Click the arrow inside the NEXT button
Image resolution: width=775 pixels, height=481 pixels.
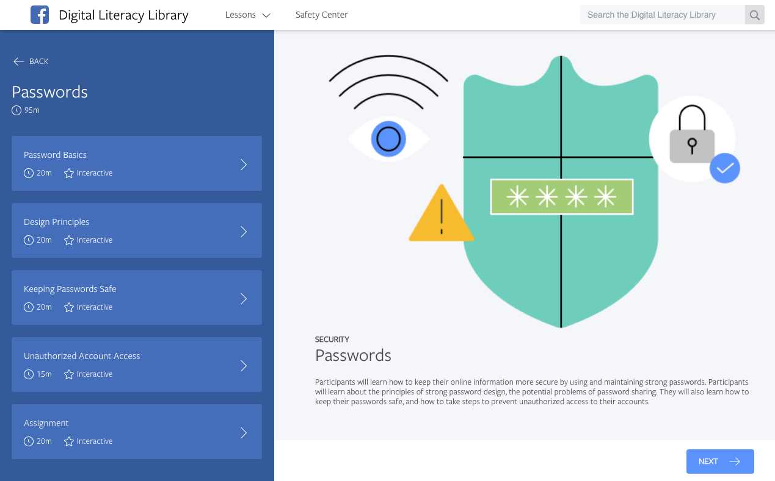click(x=735, y=461)
